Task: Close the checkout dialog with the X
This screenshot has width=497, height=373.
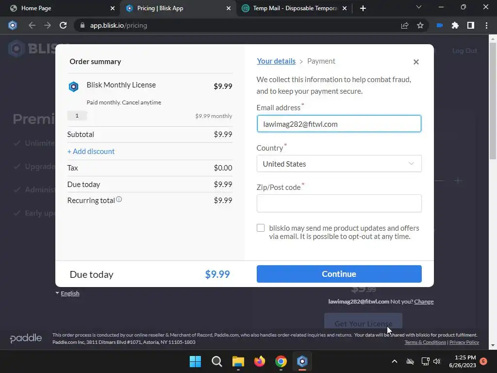Action: [416, 62]
